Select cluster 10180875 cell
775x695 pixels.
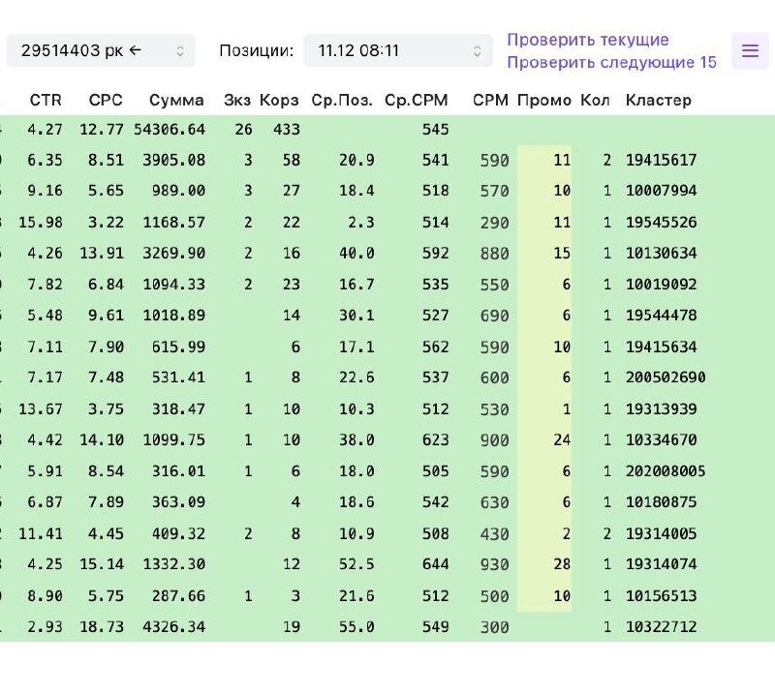tap(662, 501)
